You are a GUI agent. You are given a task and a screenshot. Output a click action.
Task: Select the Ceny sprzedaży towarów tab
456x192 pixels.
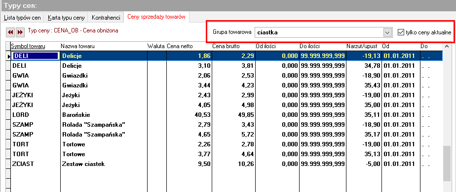coord(156,17)
